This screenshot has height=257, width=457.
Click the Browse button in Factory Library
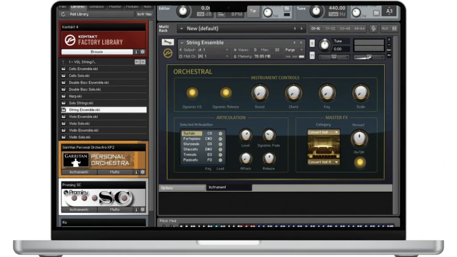coord(96,52)
